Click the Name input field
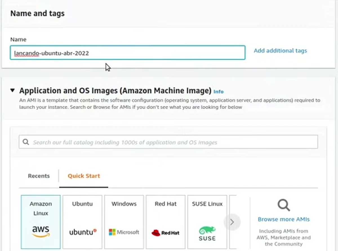Viewport: 338px width, 251px height. (x=128, y=53)
